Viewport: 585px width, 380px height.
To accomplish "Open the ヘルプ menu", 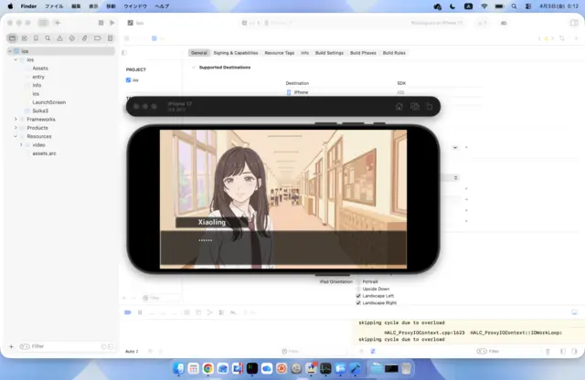I will (162, 6).
